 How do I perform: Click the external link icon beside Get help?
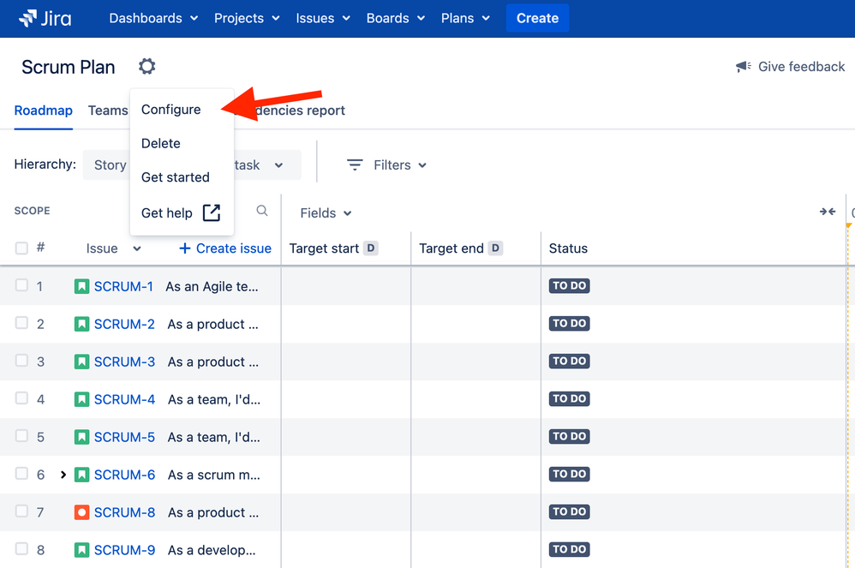pyautogui.click(x=212, y=212)
